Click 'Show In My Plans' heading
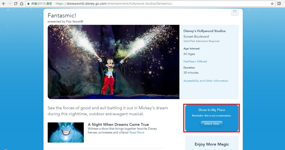Screen dimensions: 285x150 tap(212, 110)
